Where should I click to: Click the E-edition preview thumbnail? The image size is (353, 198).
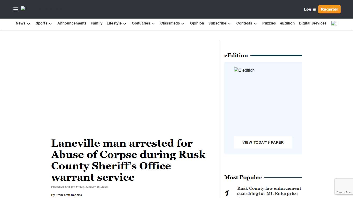(x=244, y=70)
